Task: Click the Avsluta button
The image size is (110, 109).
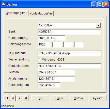Action: (x=98, y=98)
